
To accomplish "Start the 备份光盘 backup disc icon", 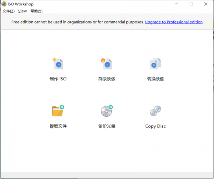I will [x=107, y=111].
